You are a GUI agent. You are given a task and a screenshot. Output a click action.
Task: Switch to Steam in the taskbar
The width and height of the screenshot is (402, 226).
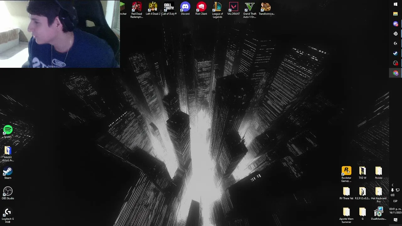pyautogui.click(x=395, y=53)
